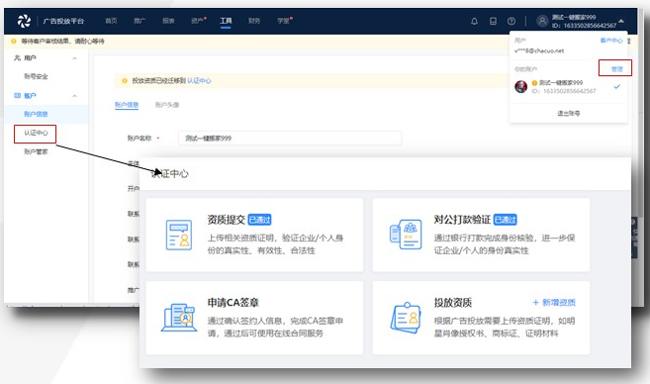This screenshot has height=384, width=650.
Task: Click the ad platform pinwheel logo
Action: (x=24, y=21)
